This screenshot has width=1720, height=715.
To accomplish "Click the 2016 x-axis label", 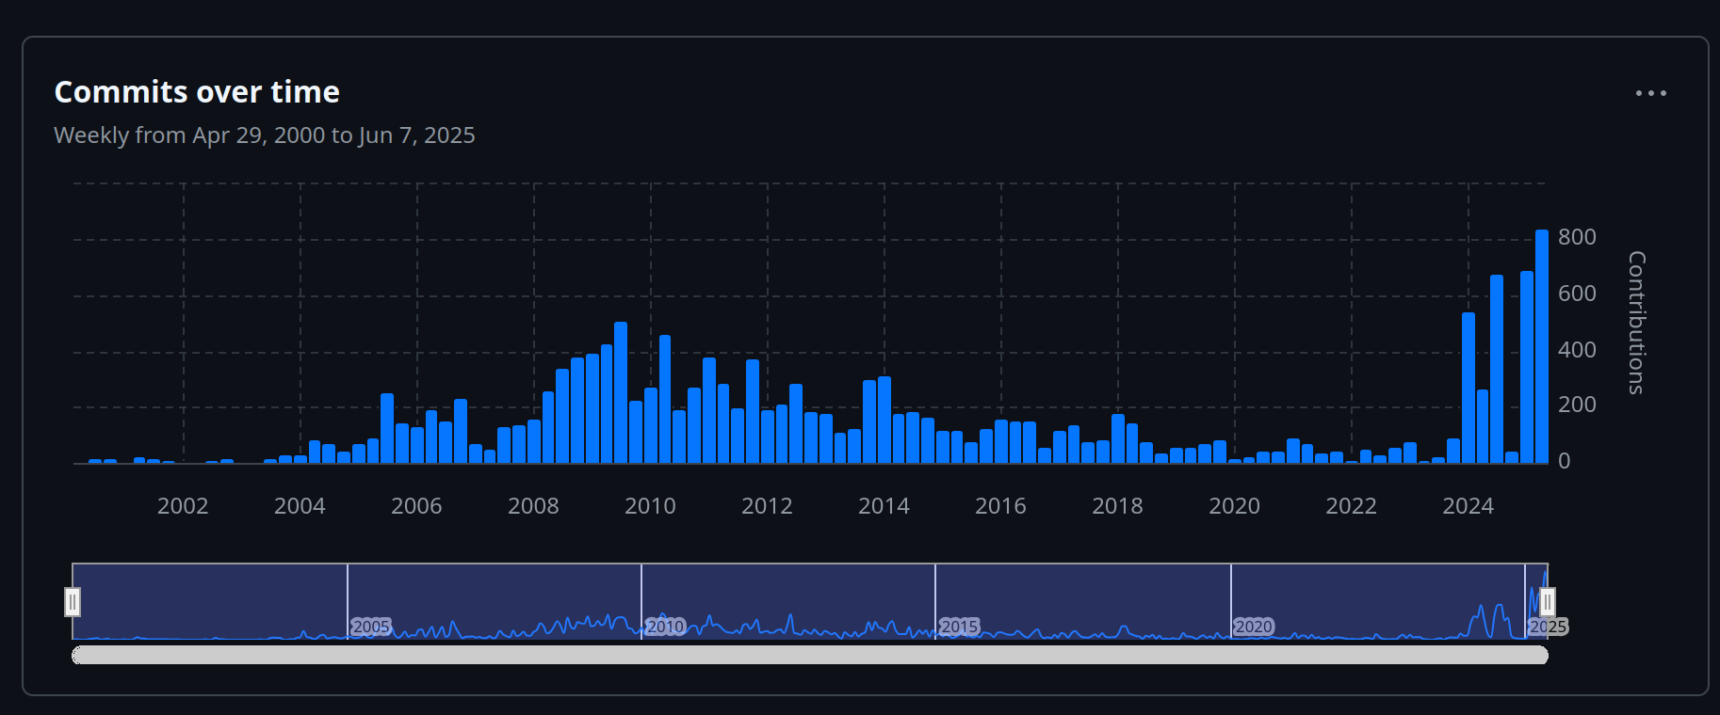I will [1000, 506].
